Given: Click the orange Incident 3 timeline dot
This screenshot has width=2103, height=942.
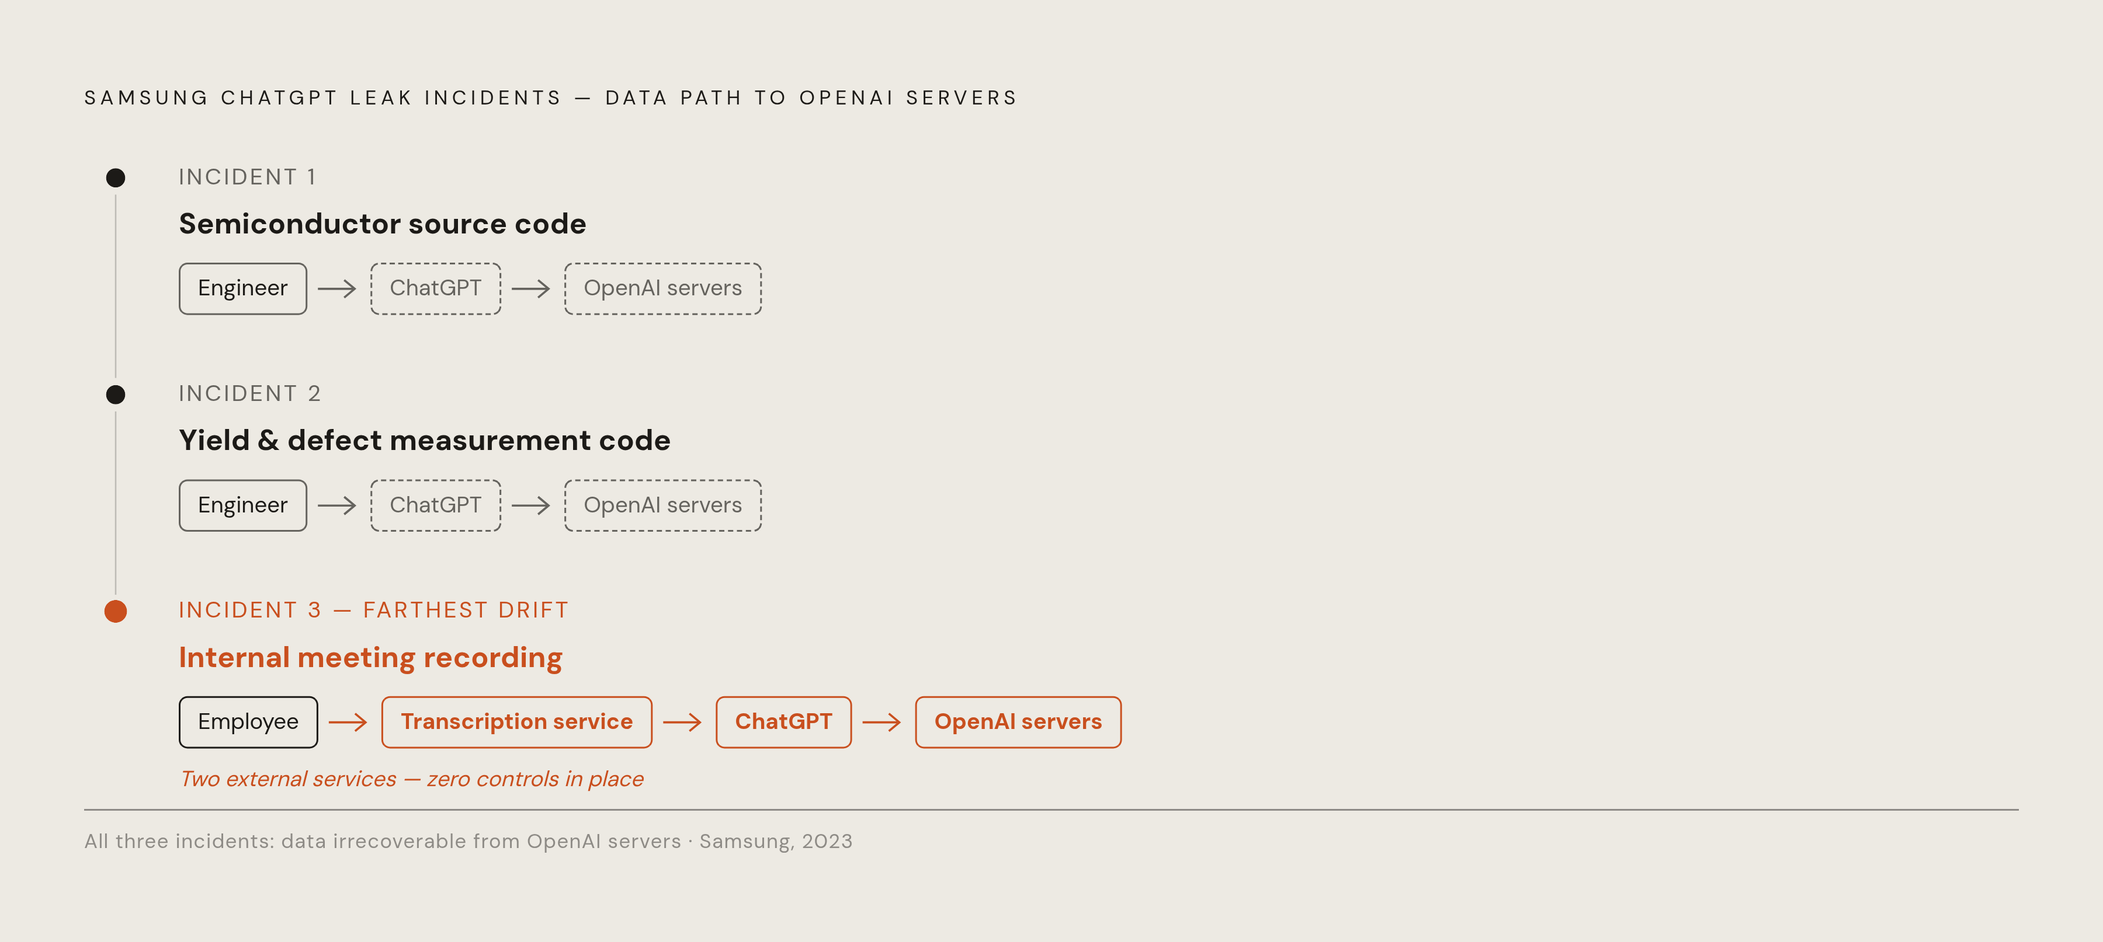Looking at the screenshot, I should [x=116, y=611].
